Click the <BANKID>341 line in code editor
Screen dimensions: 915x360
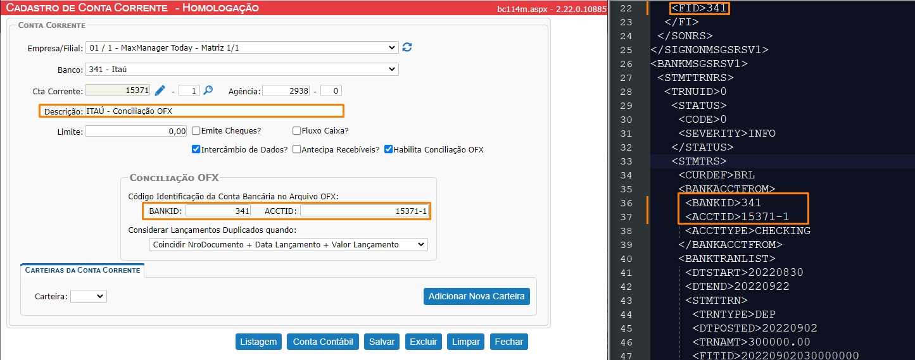click(x=723, y=203)
